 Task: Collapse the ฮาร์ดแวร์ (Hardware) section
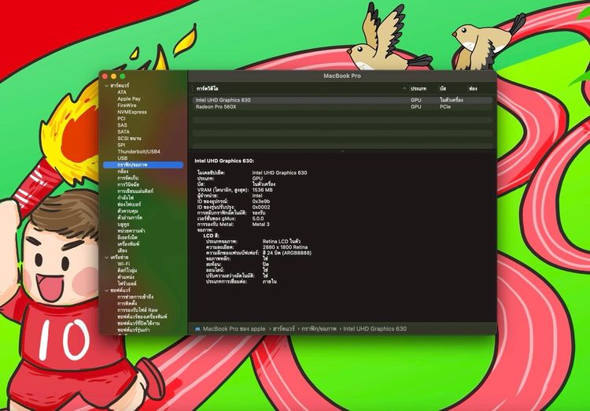[105, 85]
